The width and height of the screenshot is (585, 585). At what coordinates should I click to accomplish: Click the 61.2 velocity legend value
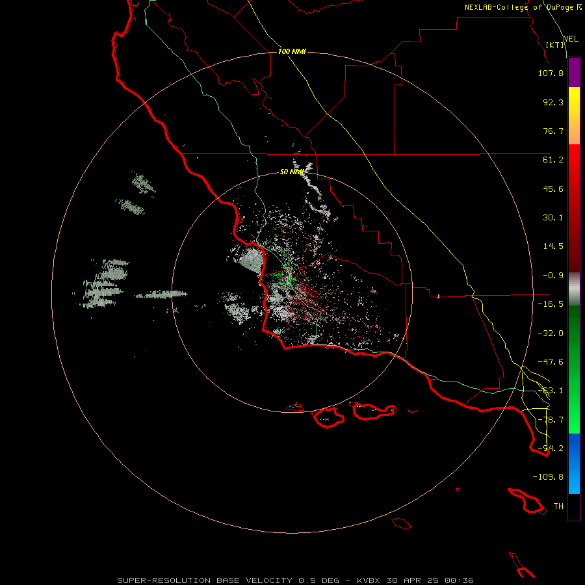pos(553,160)
